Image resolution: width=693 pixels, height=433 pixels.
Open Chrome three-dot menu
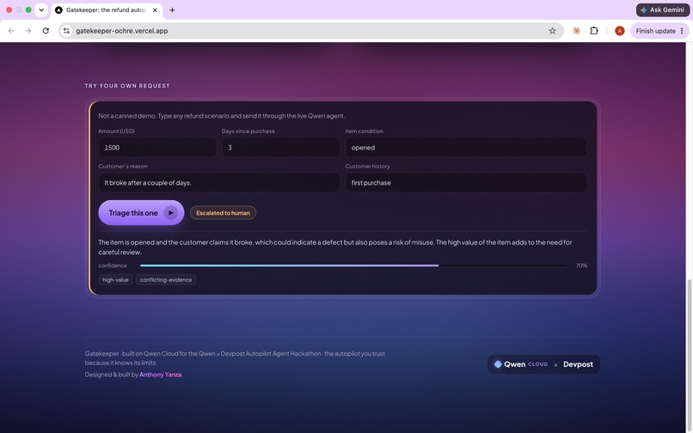coord(682,31)
